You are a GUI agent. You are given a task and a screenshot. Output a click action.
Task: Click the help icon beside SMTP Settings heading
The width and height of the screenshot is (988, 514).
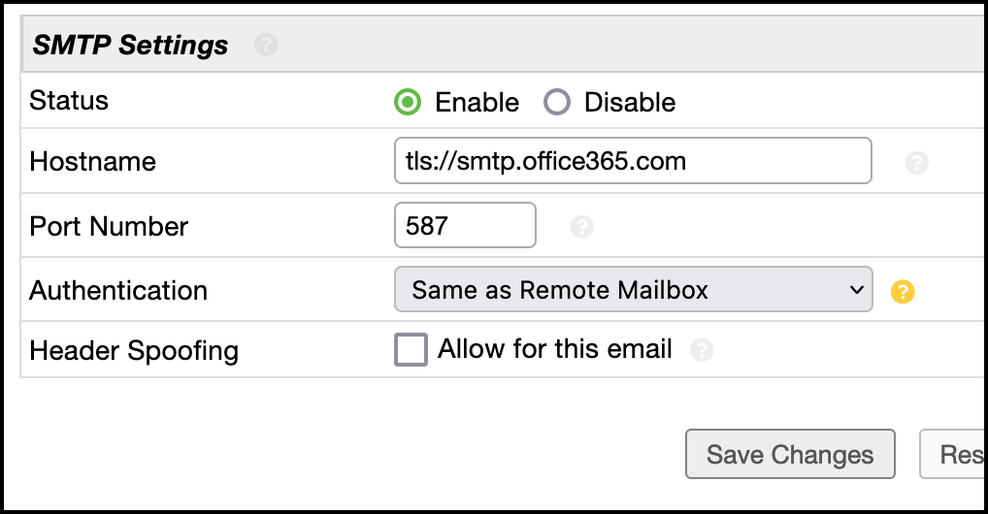coord(266,45)
